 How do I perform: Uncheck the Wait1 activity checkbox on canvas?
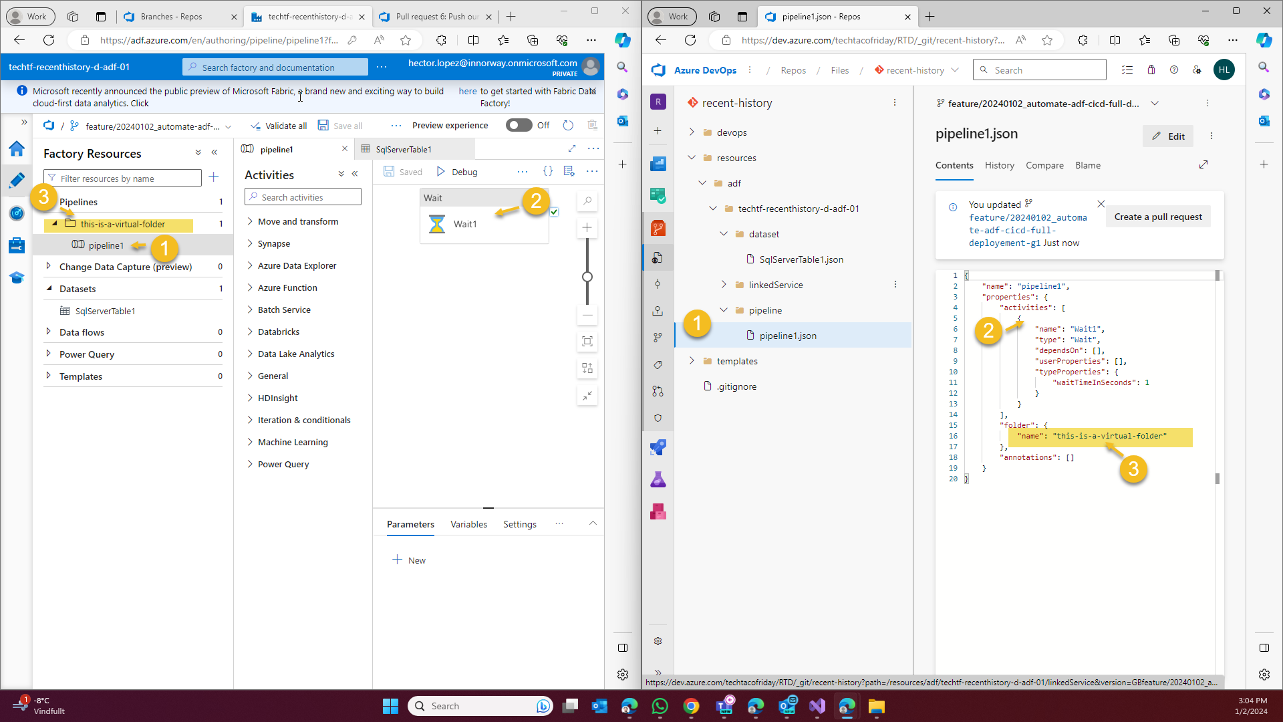[555, 212]
